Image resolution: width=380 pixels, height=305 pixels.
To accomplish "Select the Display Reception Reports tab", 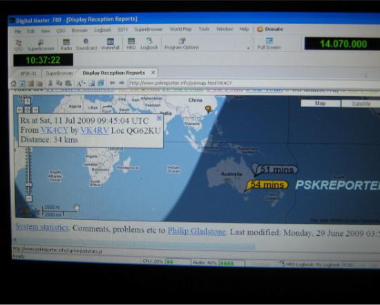I will pyautogui.click(x=114, y=73).
